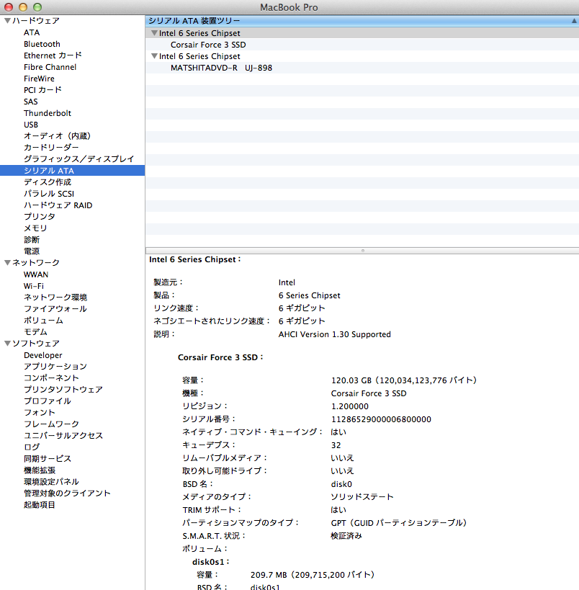Image resolution: width=579 pixels, height=590 pixels.
Task: Select MATSHITADVD-R UJ-898 drive entry
Action: pyautogui.click(x=221, y=68)
